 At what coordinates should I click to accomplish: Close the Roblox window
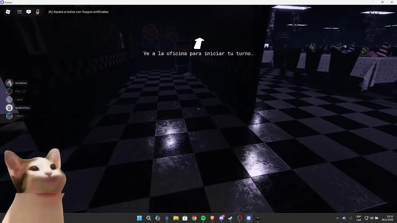coord(391,2)
